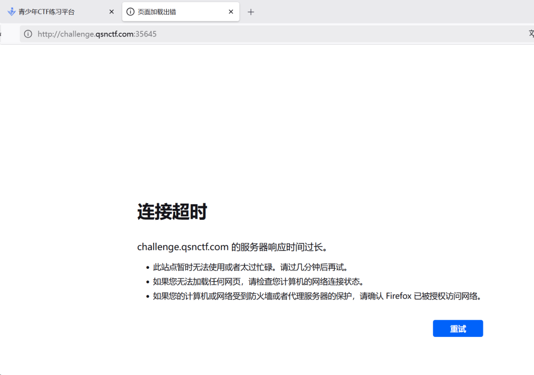Click the bullet about 此站点暂时无法使用
Image resolution: width=534 pixels, height=375 pixels.
(250, 267)
